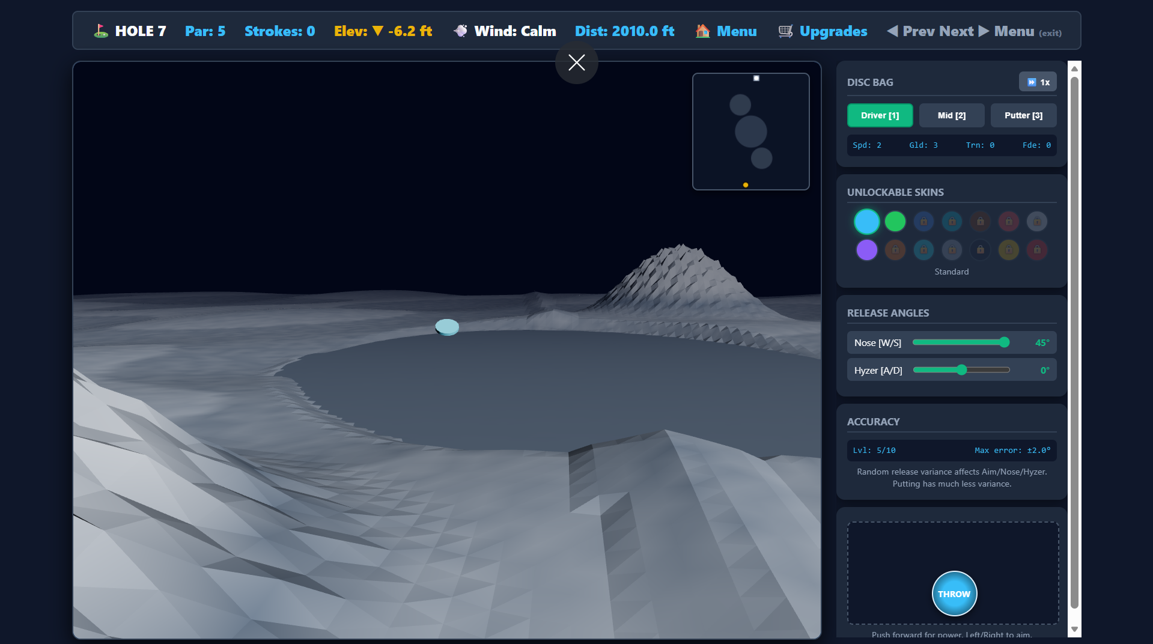
Task: Click the locked slate-gray skin in bottom row
Action: coord(952,250)
